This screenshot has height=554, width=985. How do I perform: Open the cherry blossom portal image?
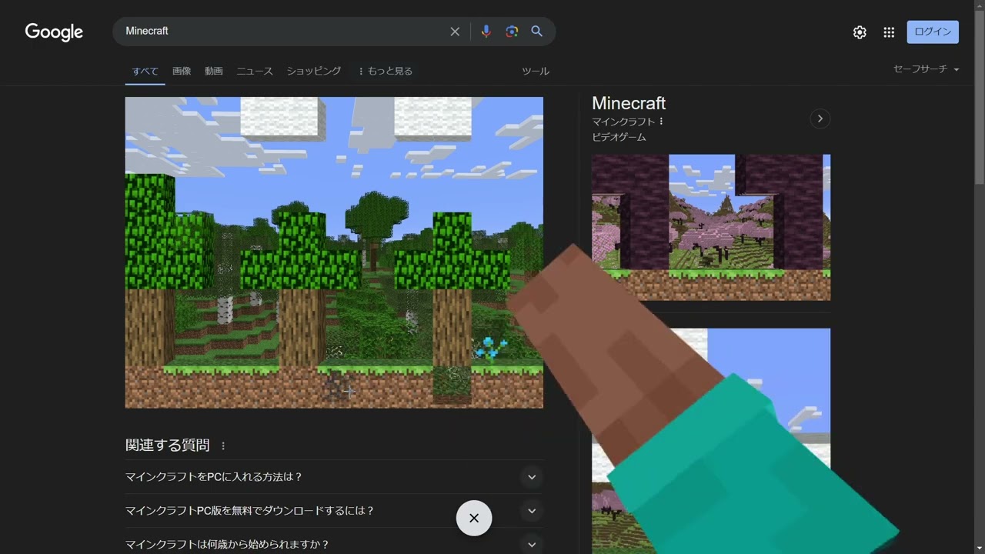tap(711, 228)
